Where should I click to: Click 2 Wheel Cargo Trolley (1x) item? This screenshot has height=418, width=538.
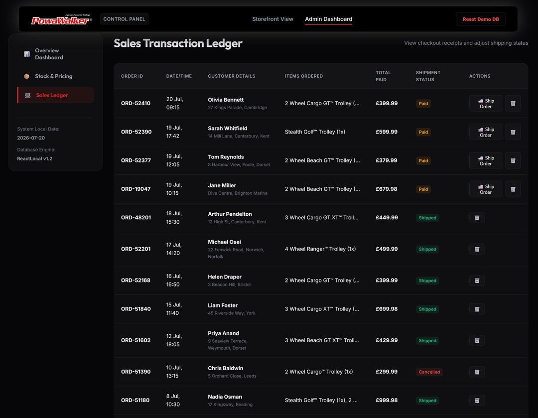tap(318, 372)
